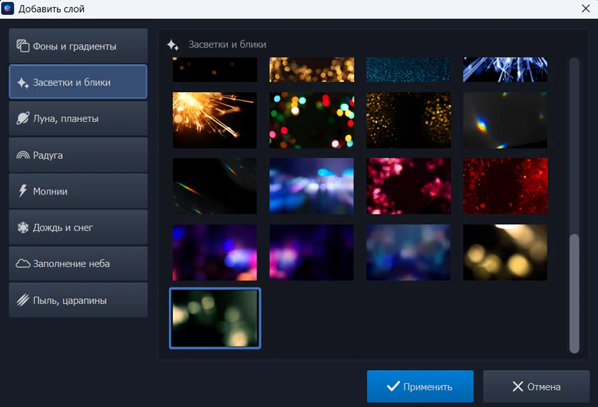Select the orange sparkler burst thumbnail
This screenshot has width=598, height=407.
point(215,120)
